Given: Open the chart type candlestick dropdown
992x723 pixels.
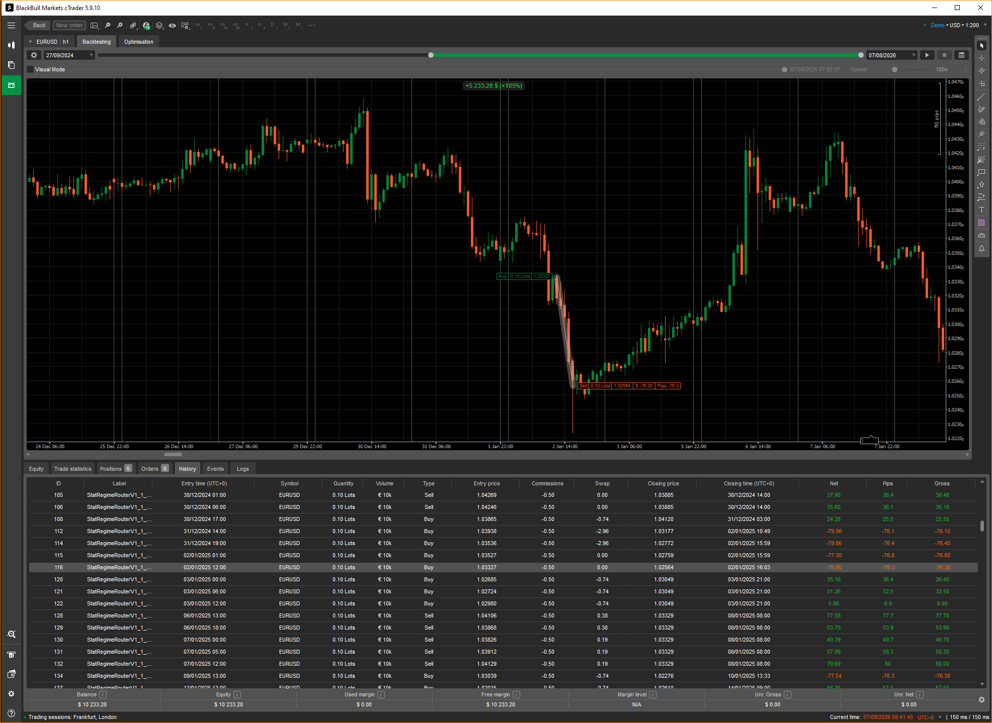Looking at the screenshot, I should click(133, 25).
